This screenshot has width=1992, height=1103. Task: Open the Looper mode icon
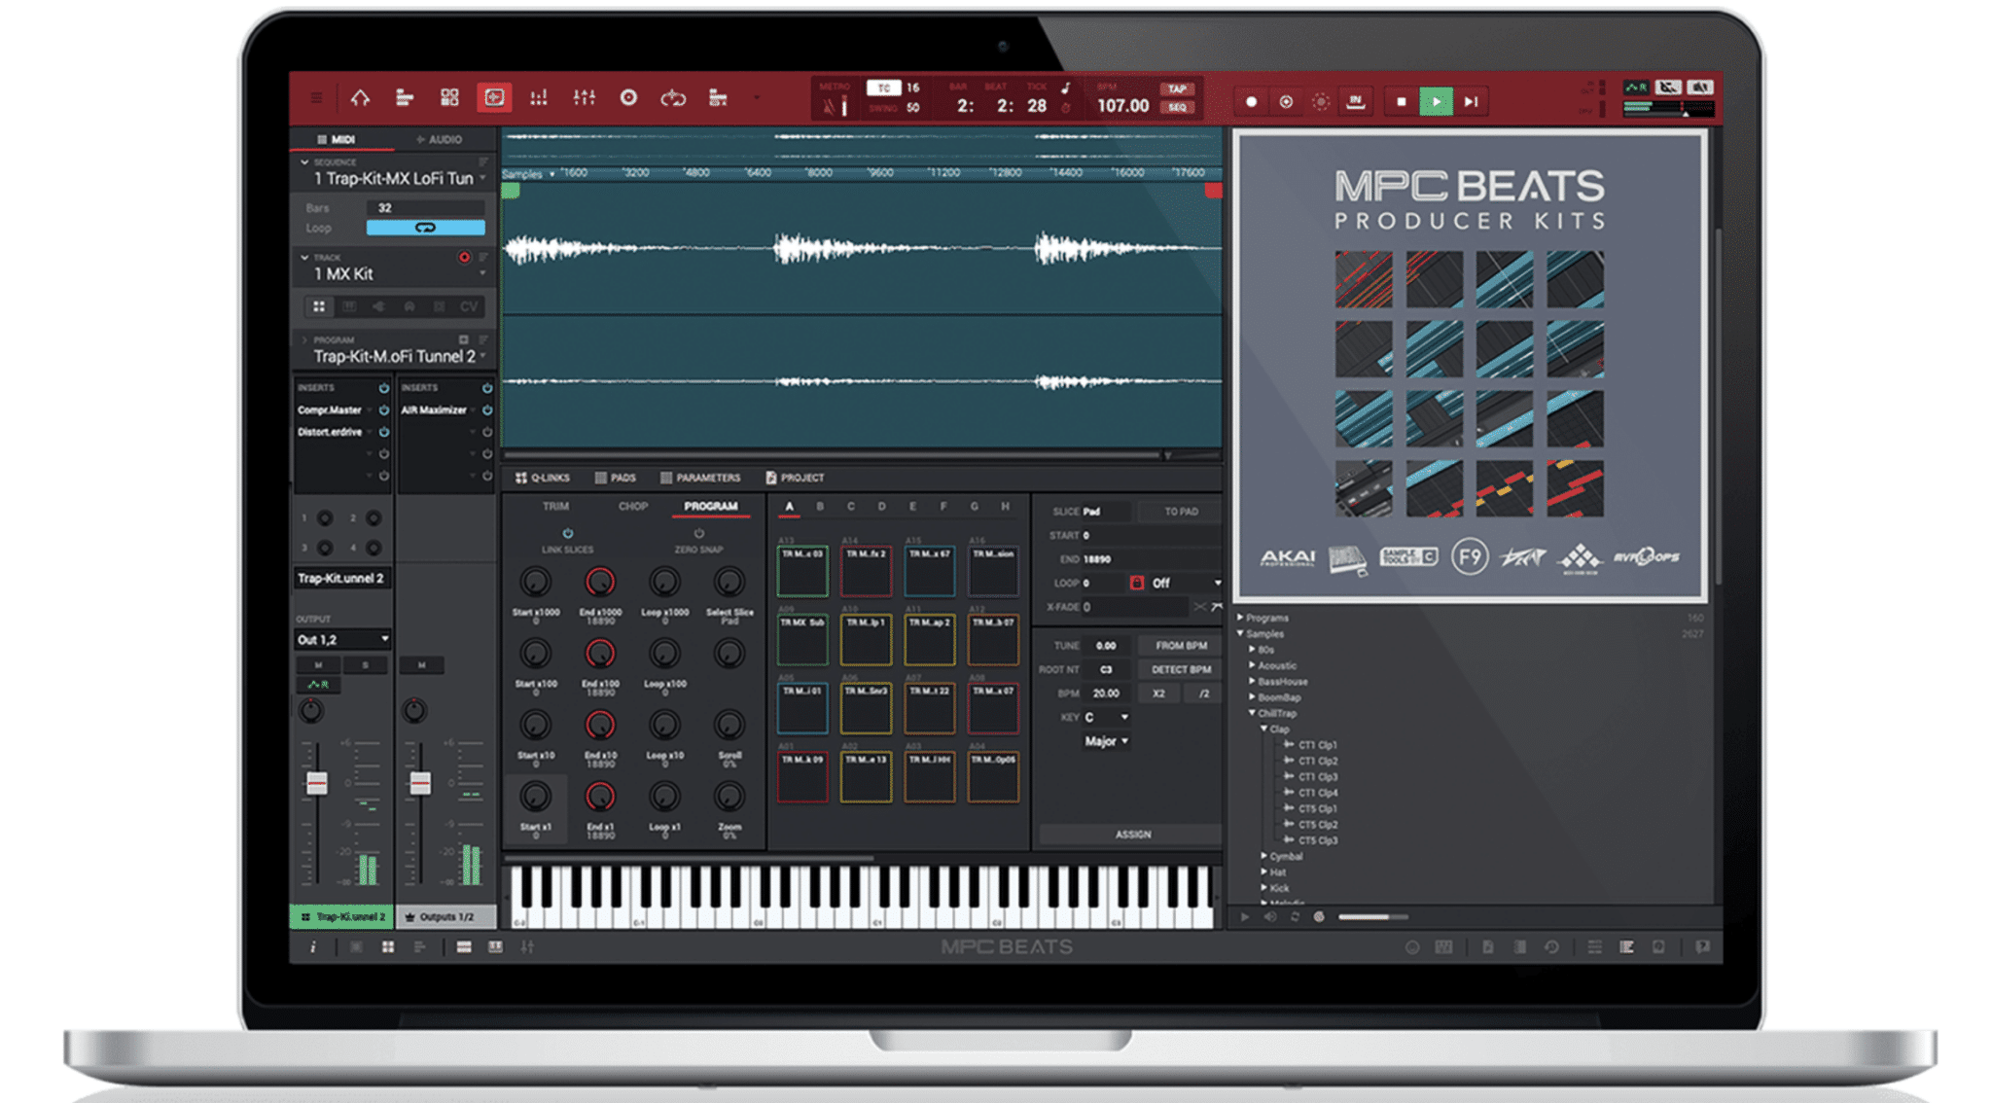pos(673,98)
